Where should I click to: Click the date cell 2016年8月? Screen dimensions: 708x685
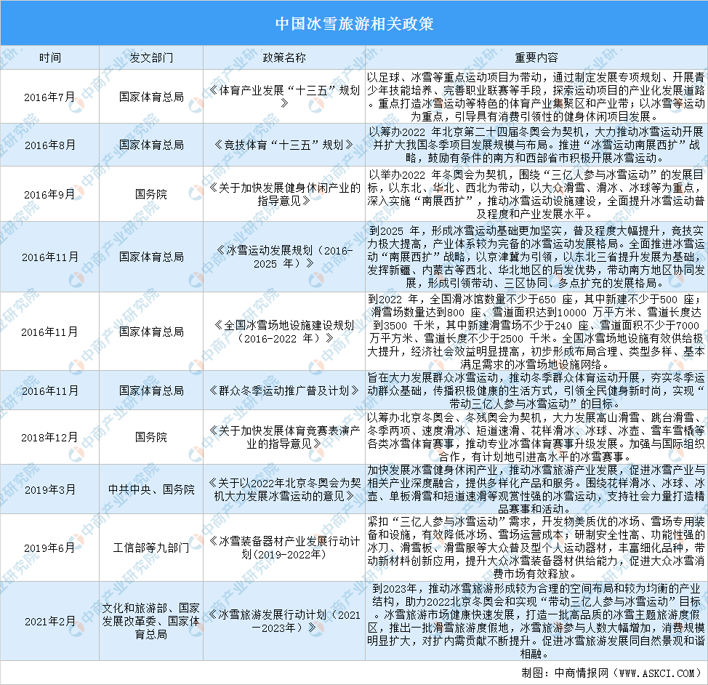click(49, 145)
